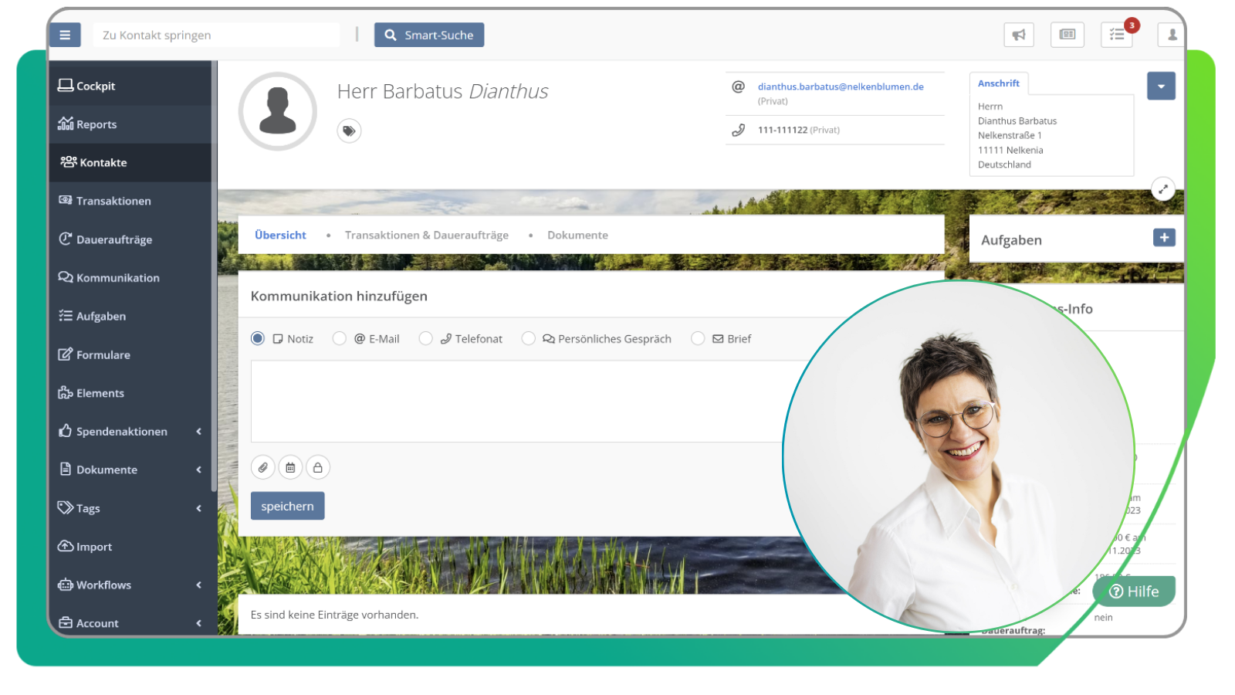The image size is (1235, 695).
Task: Choose Brief as the communication type
Action: [699, 338]
